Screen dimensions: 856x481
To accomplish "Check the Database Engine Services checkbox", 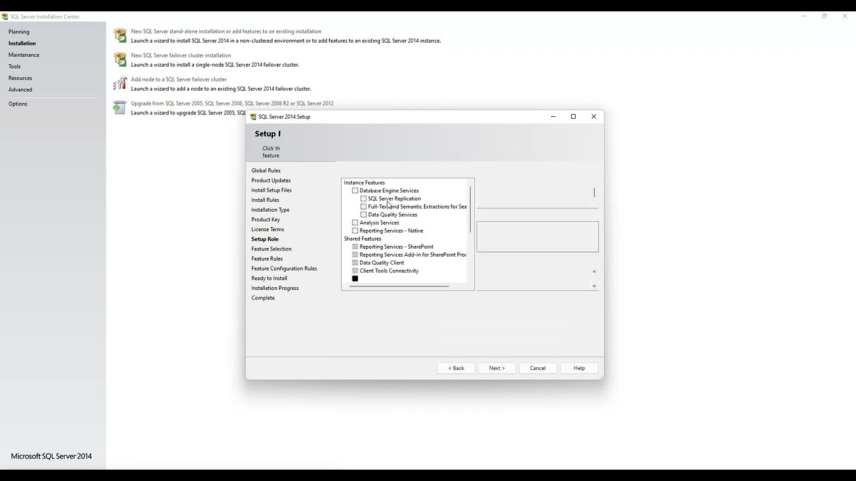I will tap(355, 190).
